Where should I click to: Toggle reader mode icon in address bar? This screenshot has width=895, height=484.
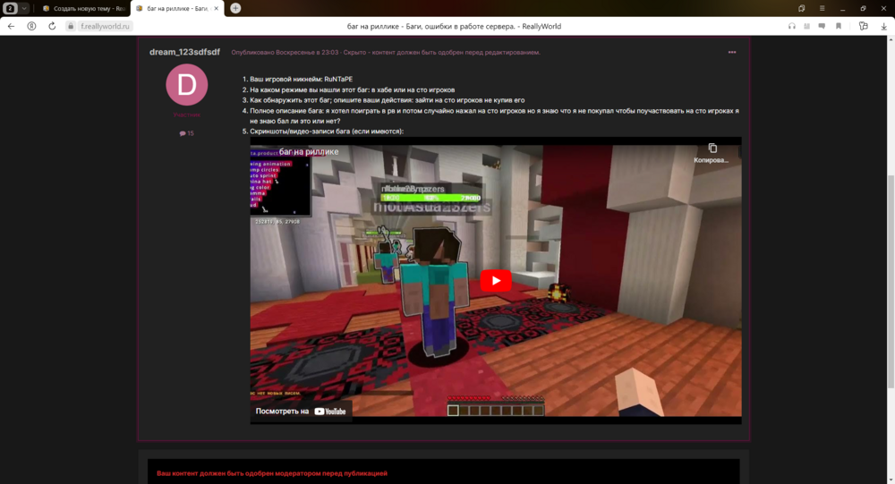coord(806,26)
